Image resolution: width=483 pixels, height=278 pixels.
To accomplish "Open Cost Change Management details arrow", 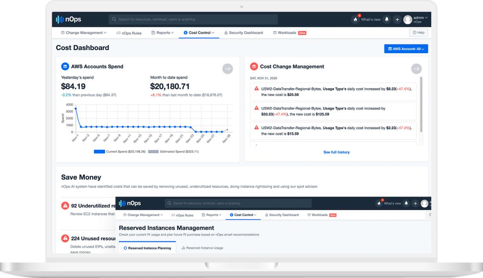I will coord(416,69).
